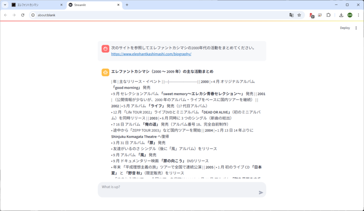Show browser downloads

pos(341,15)
